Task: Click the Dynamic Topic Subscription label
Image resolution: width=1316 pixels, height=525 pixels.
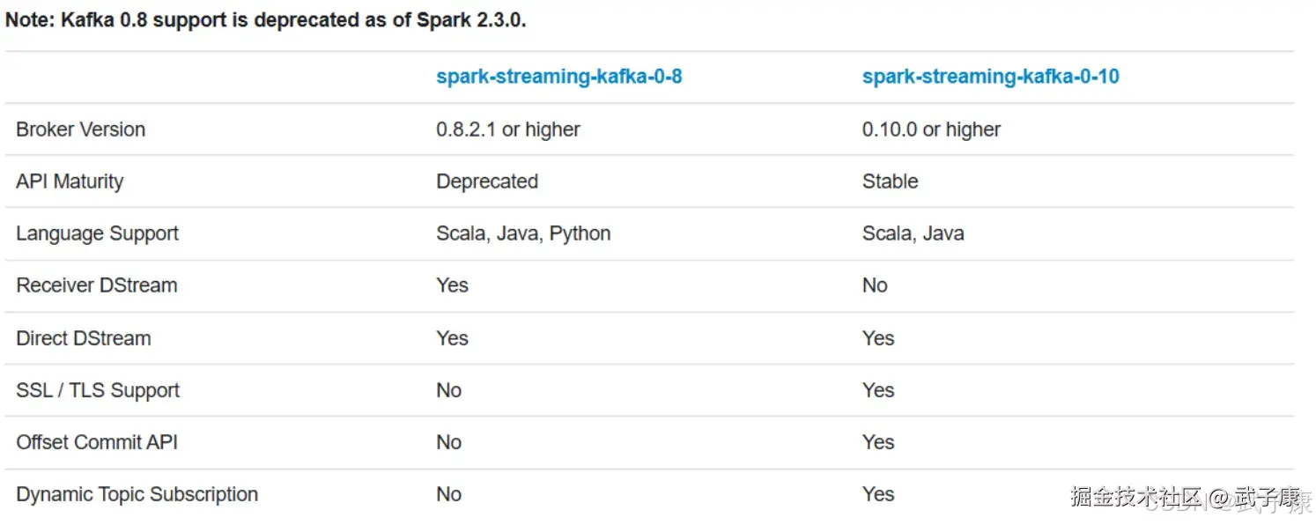Action: pyautogui.click(x=137, y=494)
